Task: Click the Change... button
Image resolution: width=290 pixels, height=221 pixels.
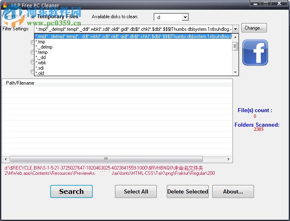Action: (x=254, y=28)
